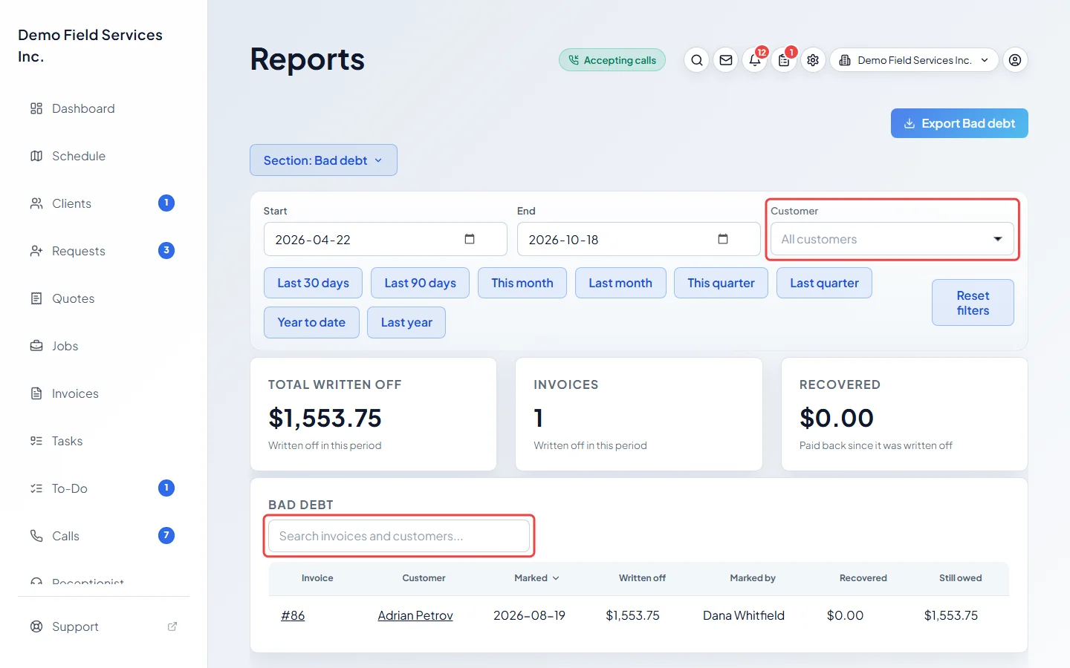Open customer Adrian Petrov link
The height and width of the screenshot is (668, 1070).
click(415, 615)
